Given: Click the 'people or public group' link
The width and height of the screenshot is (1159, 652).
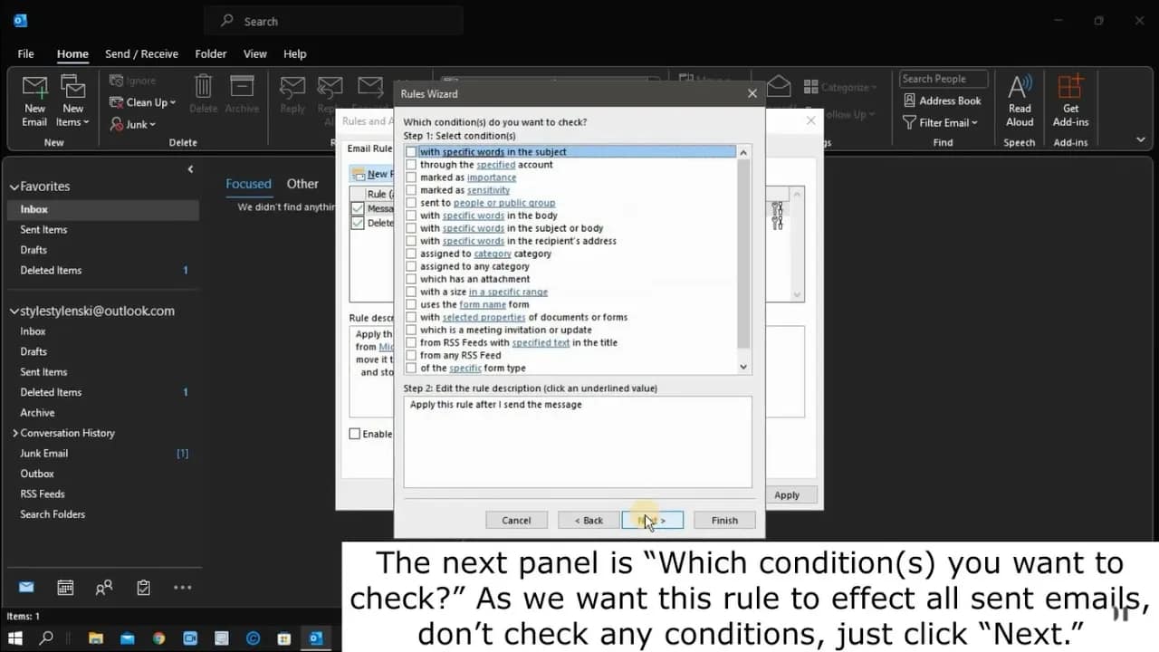Looking at the screenshot, I should point(503,203).
